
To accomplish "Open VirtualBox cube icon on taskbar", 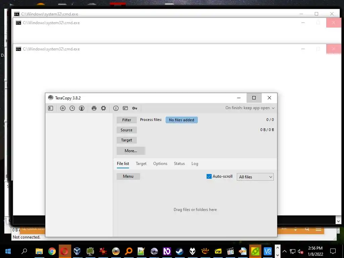I will (x=77, y=251).
